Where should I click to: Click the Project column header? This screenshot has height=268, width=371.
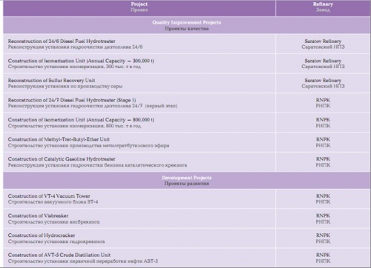139,8
